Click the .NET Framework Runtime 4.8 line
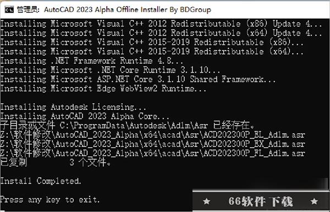 click(x=91, y=61)
